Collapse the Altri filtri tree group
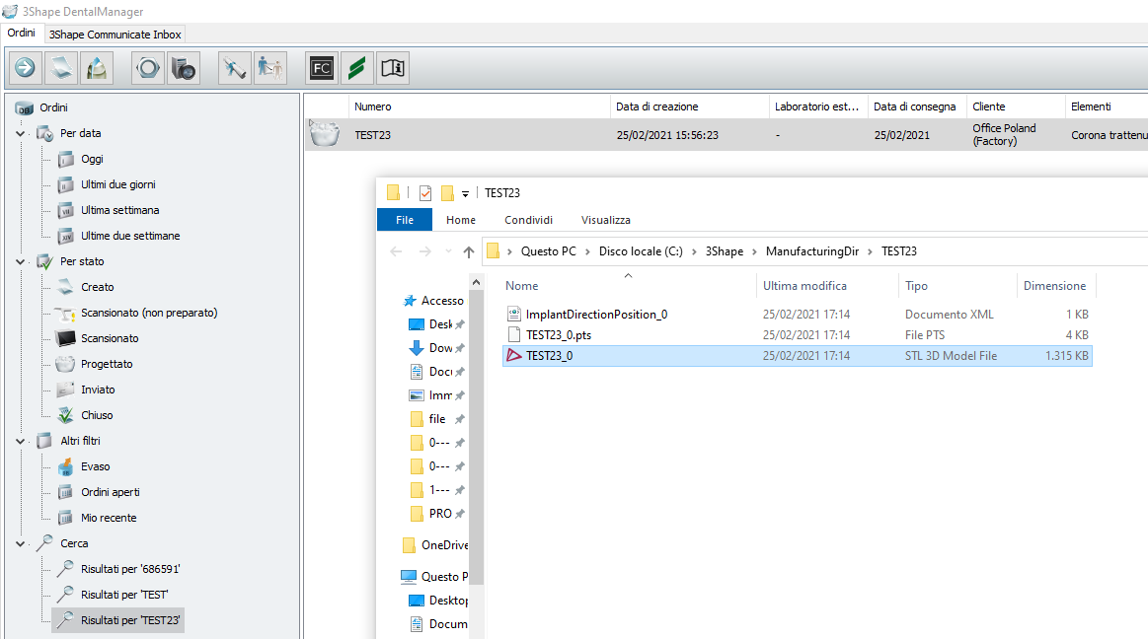Image resolution: width=1148 pixels, height=639 pixels. pos(20,441)
